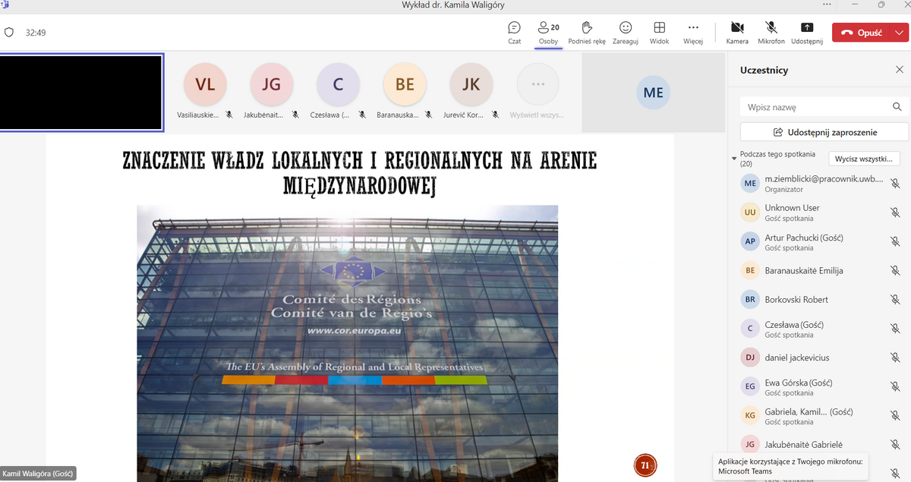Raise hand with Podnieś rękę
This screenshot has height=482, width=911.
click(x=587, y=32)
